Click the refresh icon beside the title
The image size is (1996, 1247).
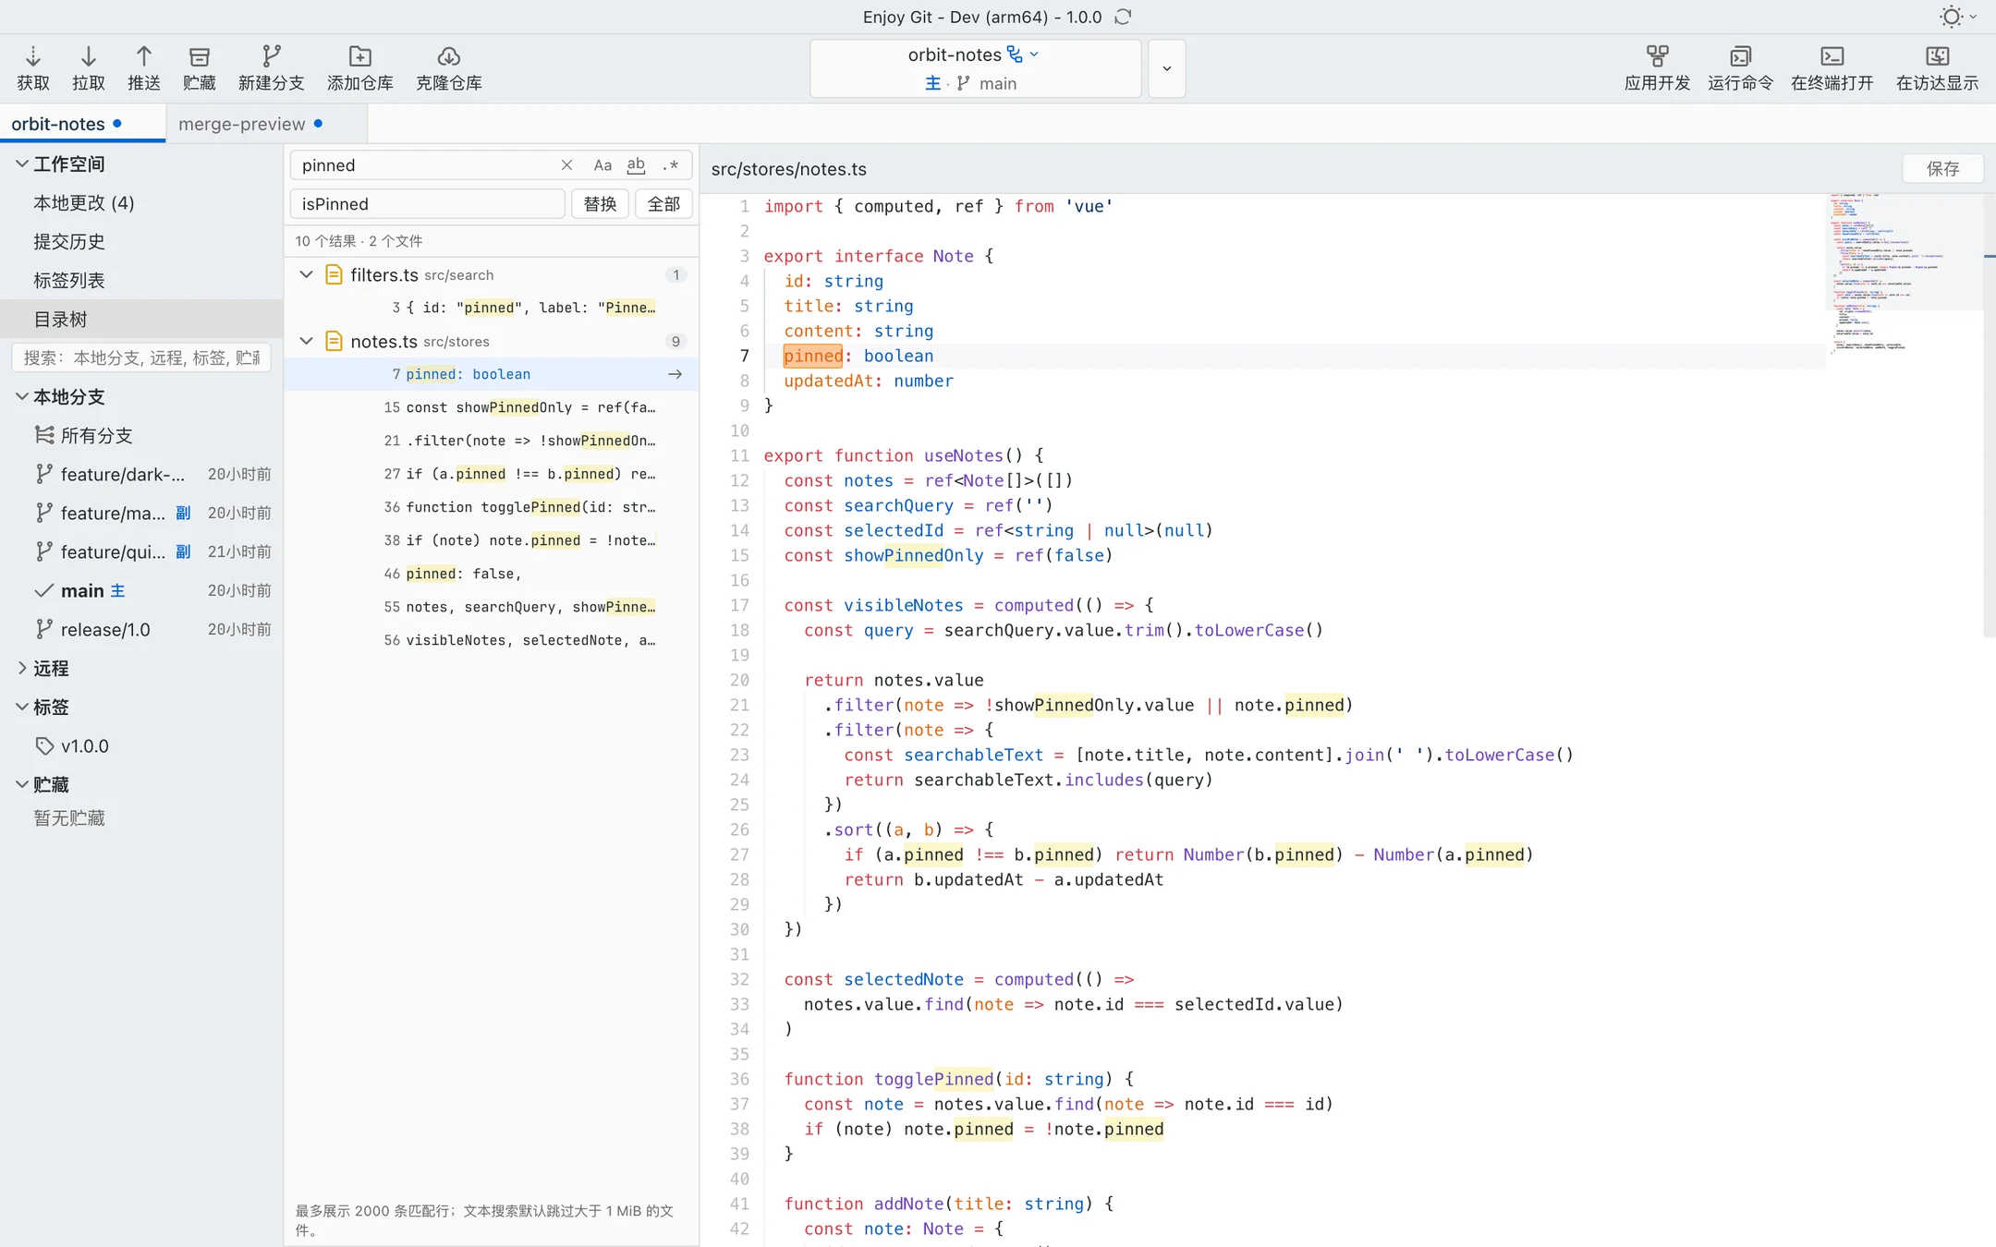click(1123, 17)
